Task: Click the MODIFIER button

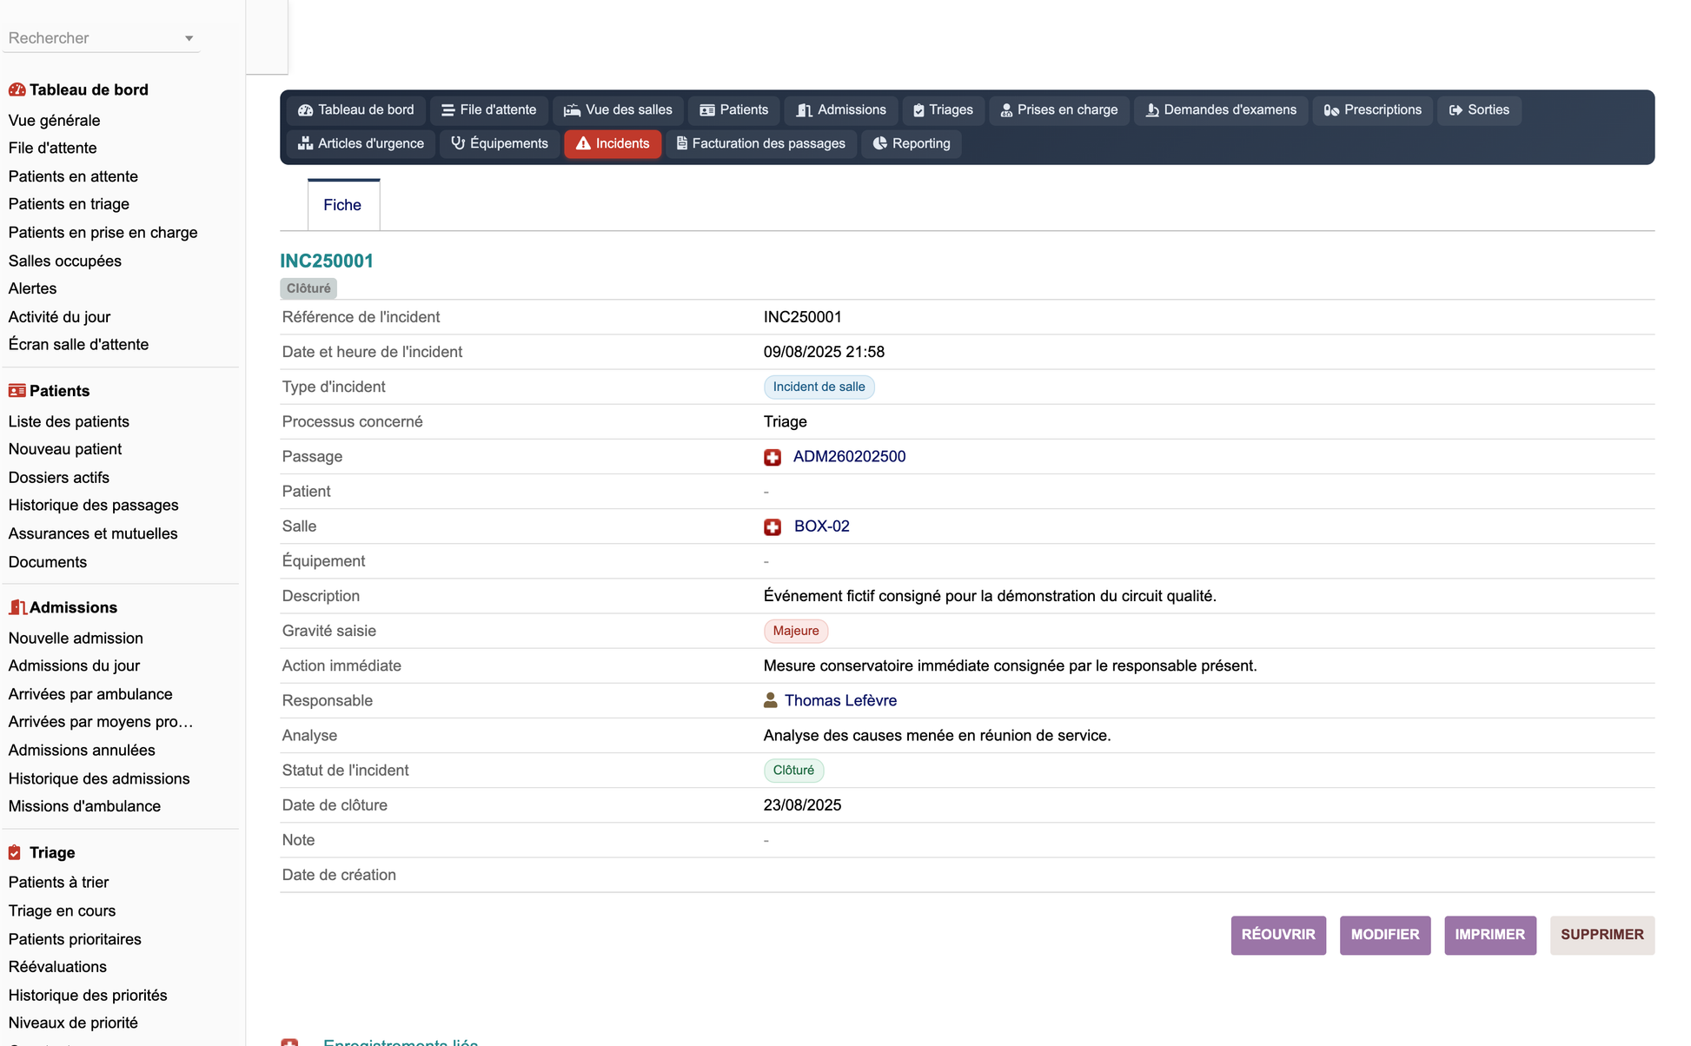Action: pos(1385,935)
